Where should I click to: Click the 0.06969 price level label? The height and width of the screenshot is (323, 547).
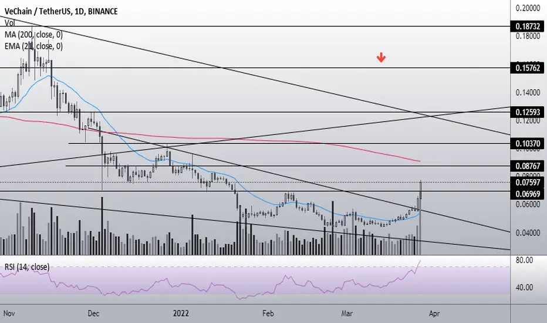(x=528, y=194)
